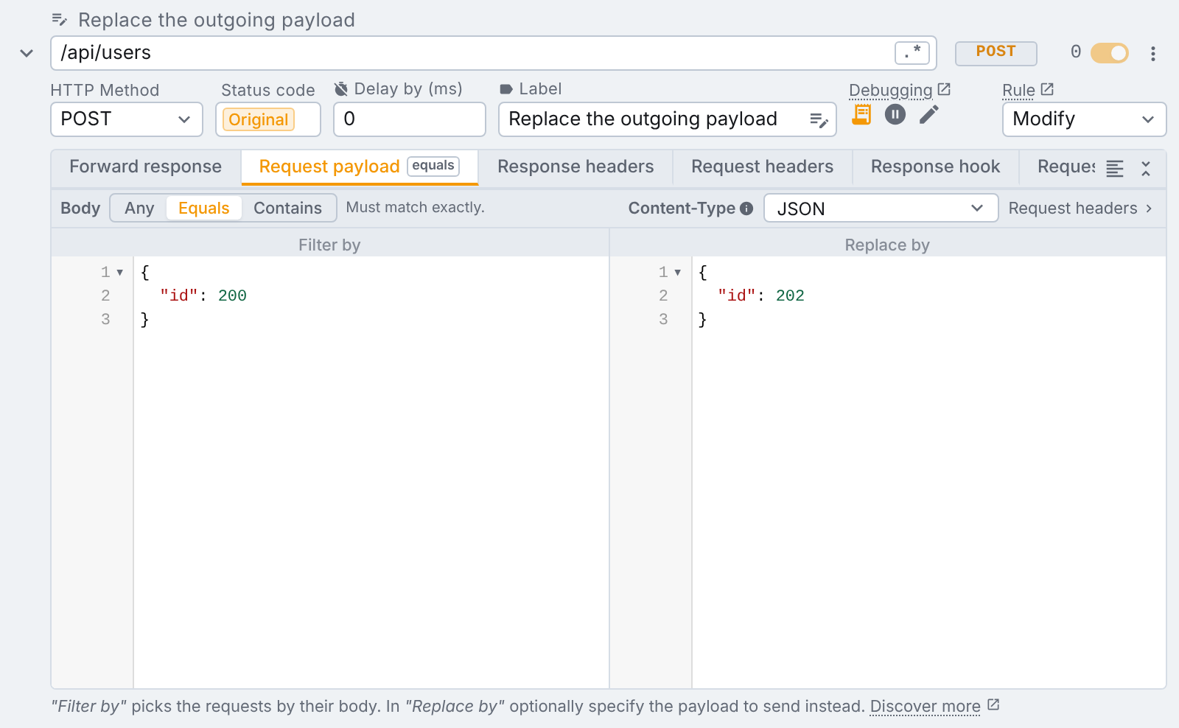Fold line 1 in Filter by editor
The height and width of the screenshot is (728, 1179).
[120, 273]
